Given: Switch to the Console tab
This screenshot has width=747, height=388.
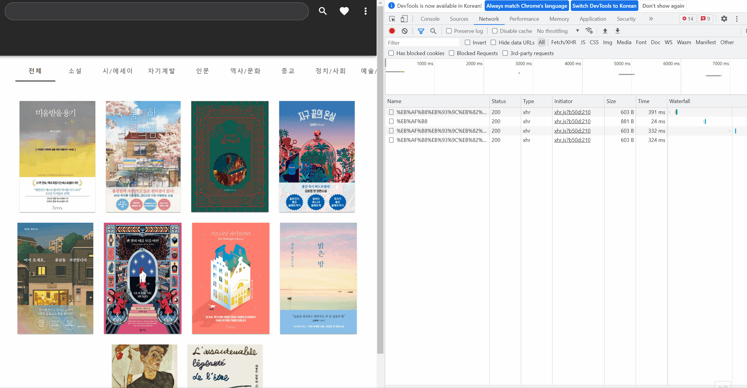Looking at the screenshot, I should point(430,19).
